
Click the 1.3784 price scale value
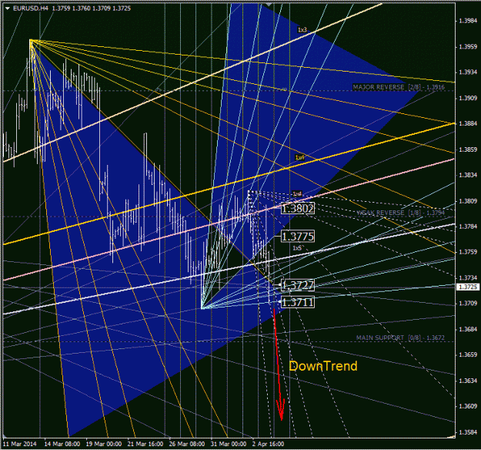click(x=468, y=227)
